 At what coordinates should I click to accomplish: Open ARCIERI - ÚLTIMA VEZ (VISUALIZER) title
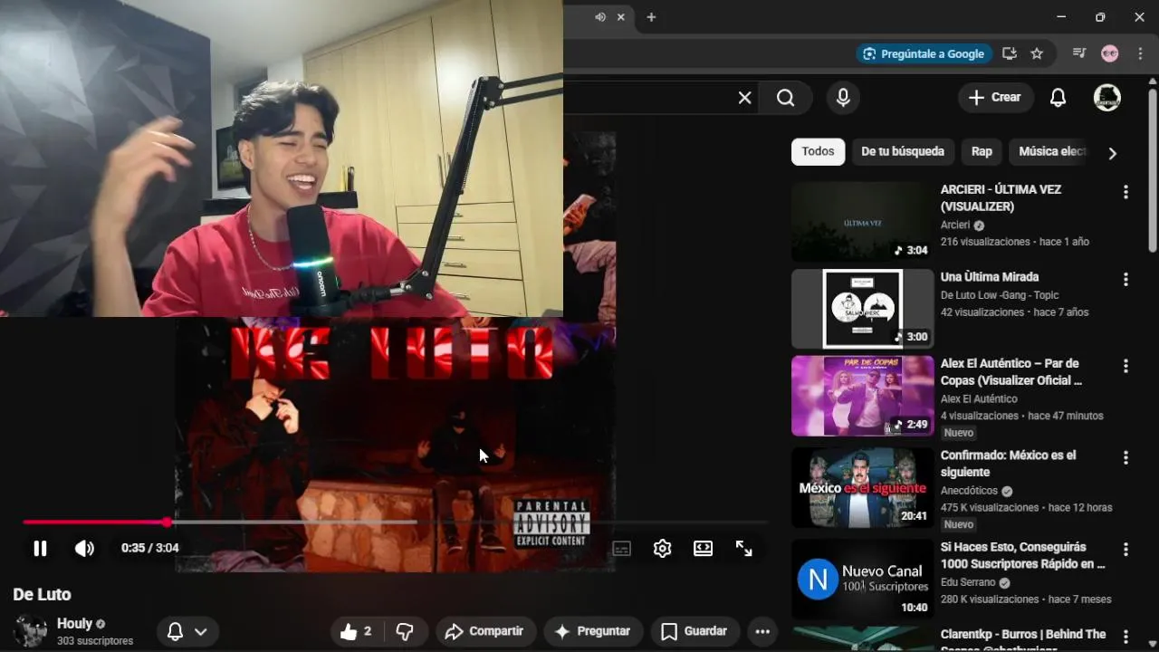[1001, 198]
